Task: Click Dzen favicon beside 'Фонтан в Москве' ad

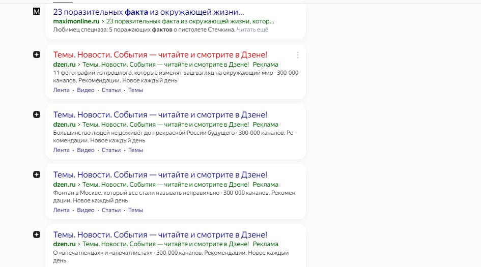Action: (x=37, y=175)
